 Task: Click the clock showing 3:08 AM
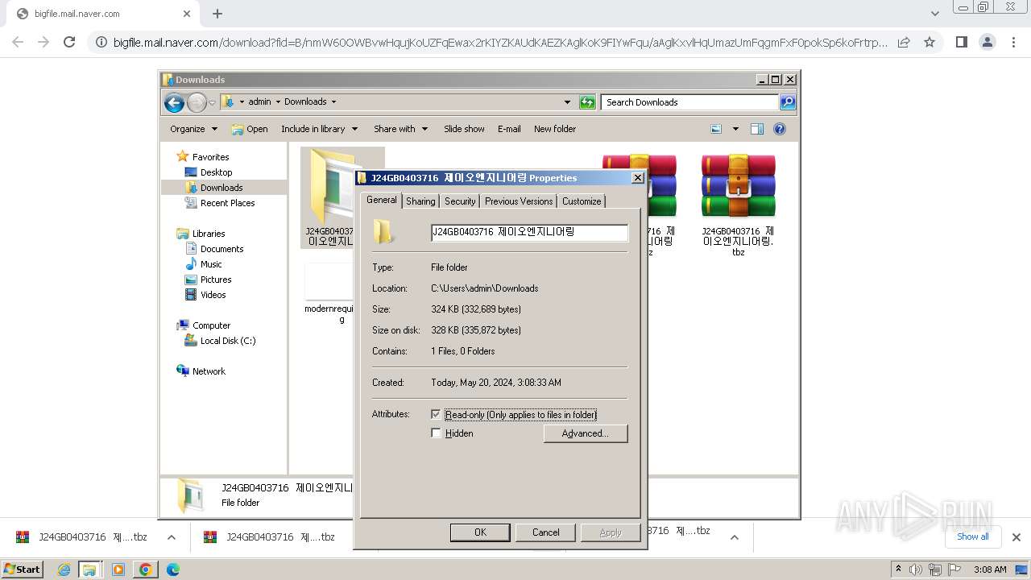pos(990,570)
